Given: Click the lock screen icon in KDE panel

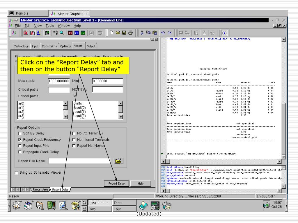Looking at the screenshot, I should coord(85,209).
